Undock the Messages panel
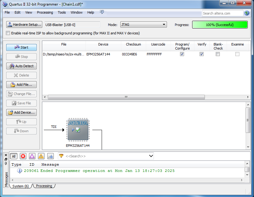254x197 pixels. click(x=6, y=160)
